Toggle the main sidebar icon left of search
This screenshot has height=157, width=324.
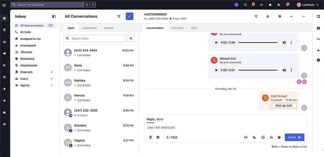pos(4,5)
